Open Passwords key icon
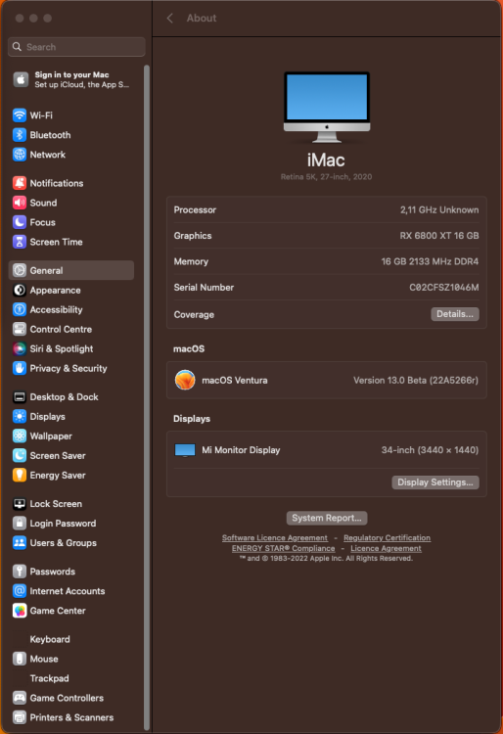503x734 pixels. (20, 572)
